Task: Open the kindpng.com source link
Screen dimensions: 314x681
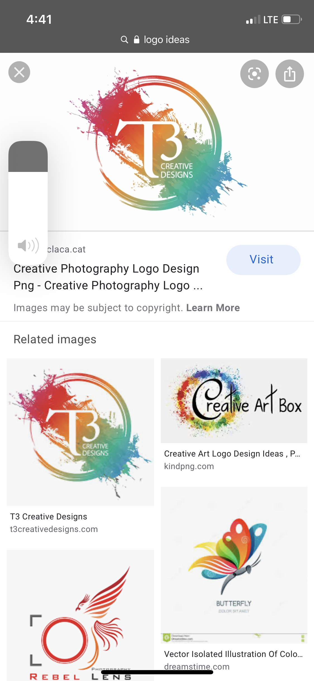Action: point(189,466)
